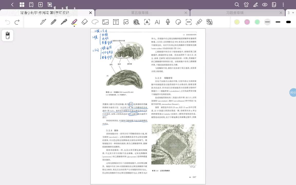Select the 普通生物学 陈阅增 第5版 tab
The width and height of the screenshot is (296, 185).
[x=45, y=13]
